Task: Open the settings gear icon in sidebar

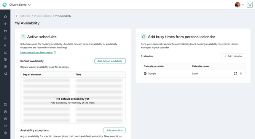Action: 5,112
